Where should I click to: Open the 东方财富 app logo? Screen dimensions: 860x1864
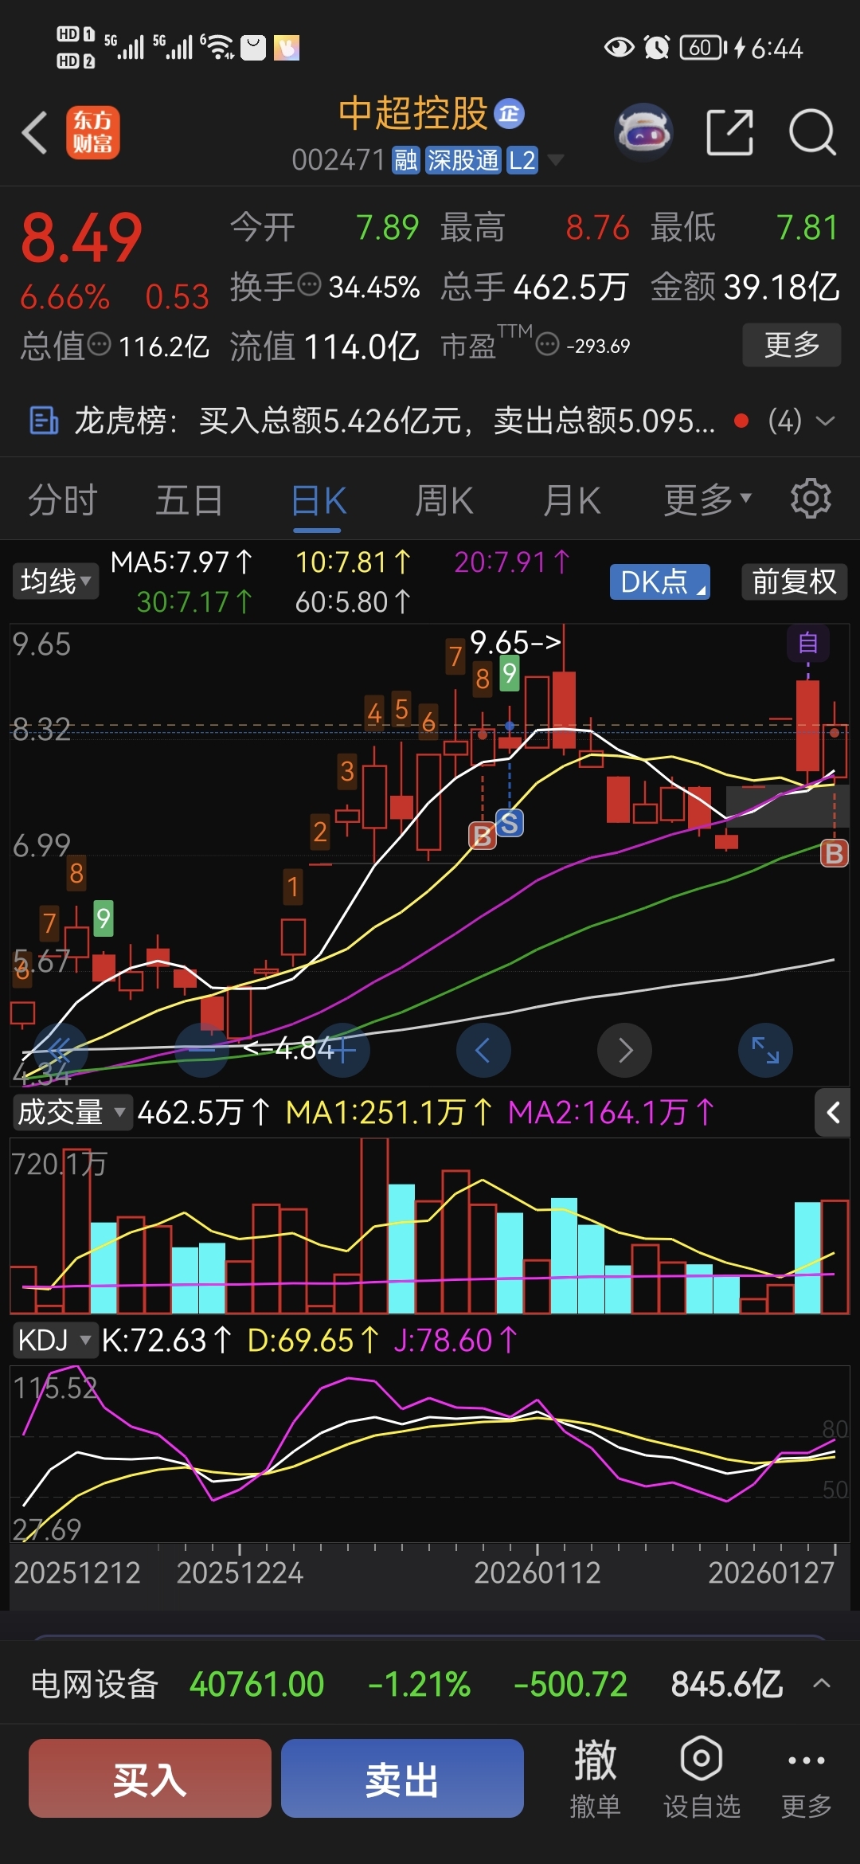click(x=92, y=132)
